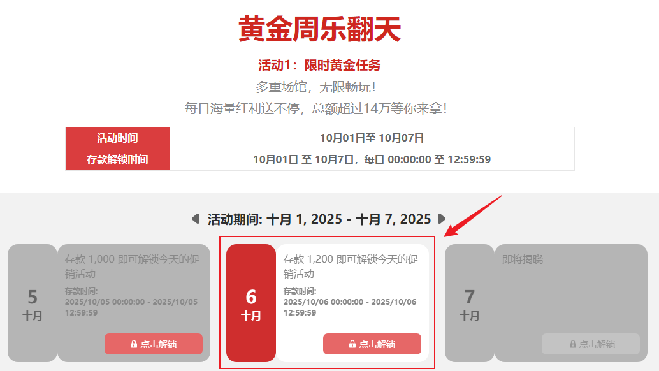The width and height of the screenshot is (659, 371).
Task: Click the 黄金周乐翻天 main title
Action: pyautogui.click(x=319, y=29)
